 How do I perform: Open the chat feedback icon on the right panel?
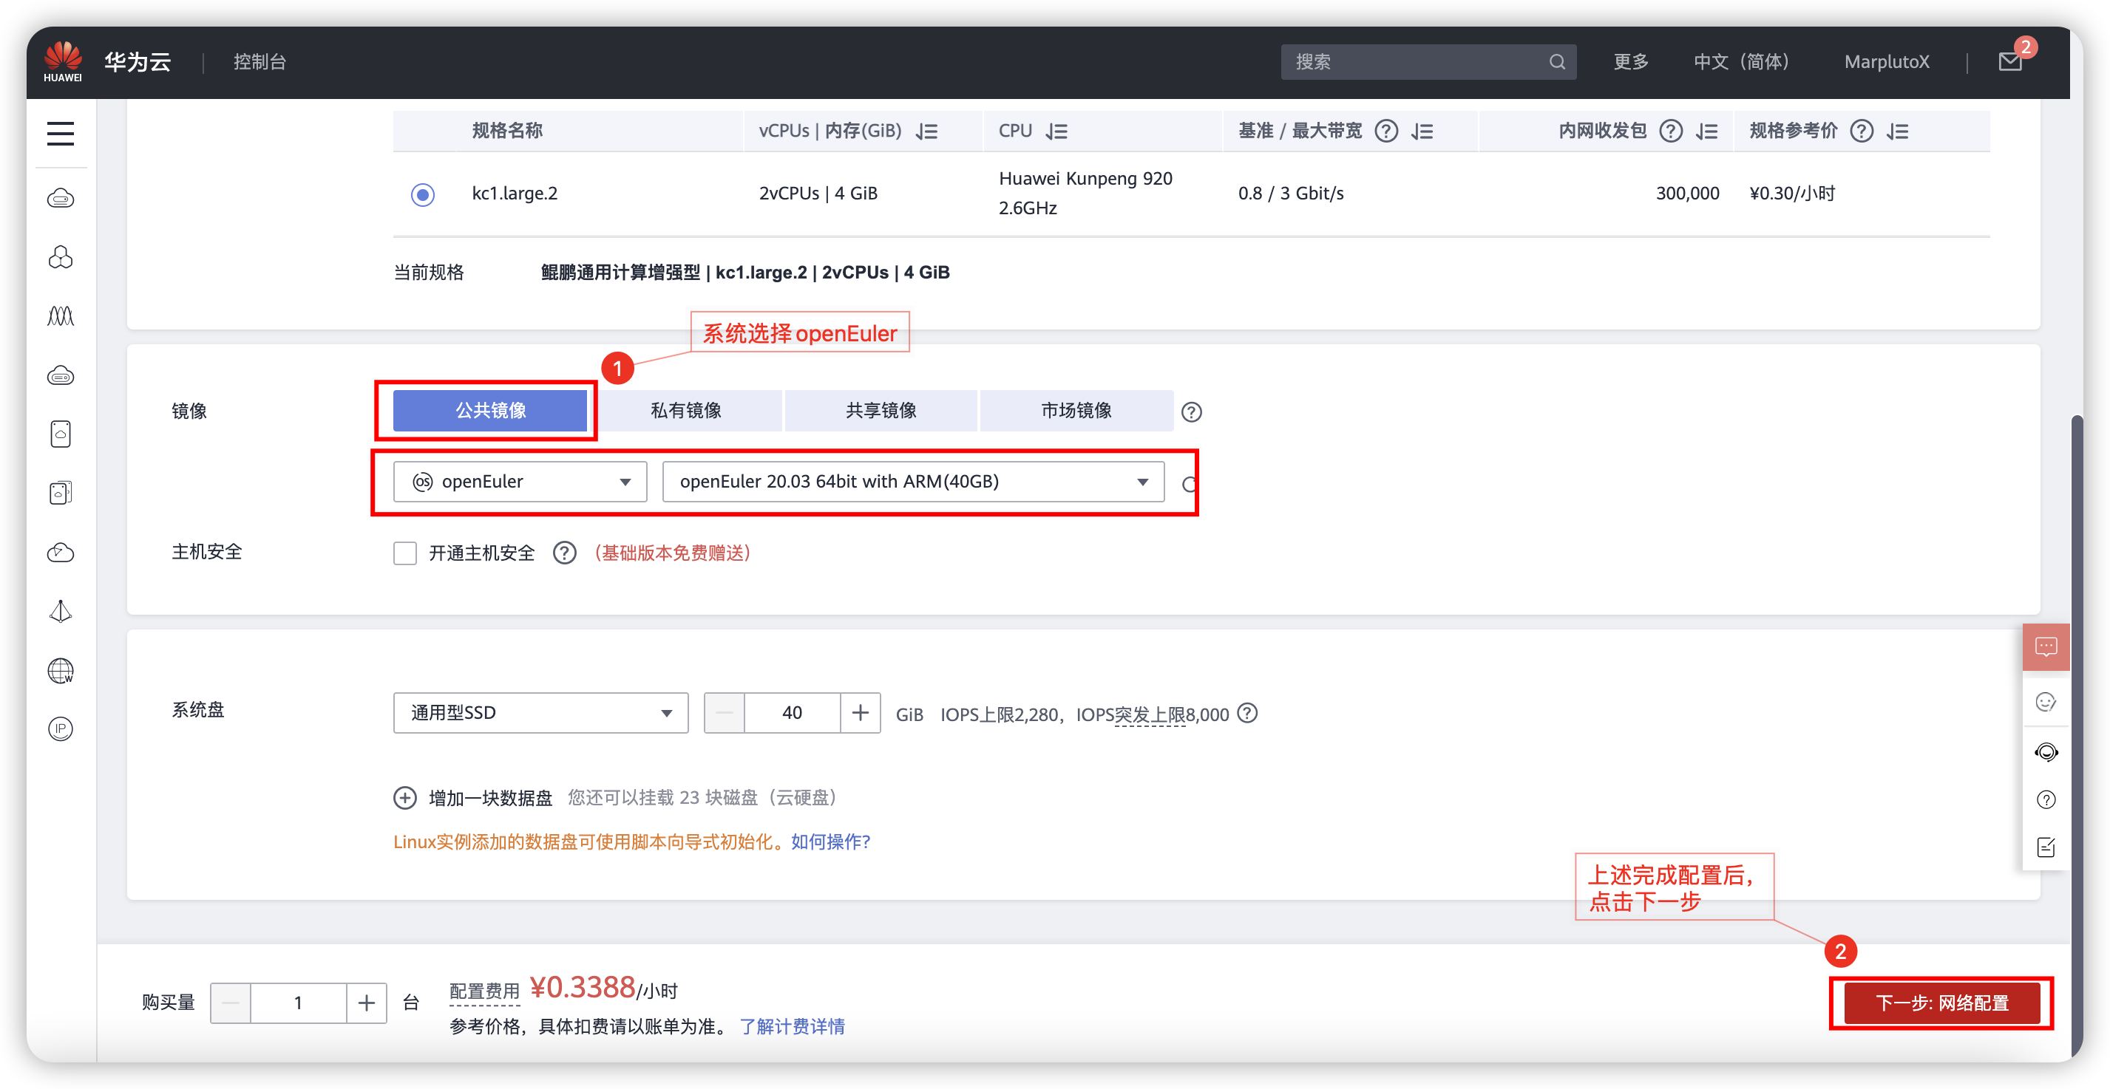[x=2045, y=647]
